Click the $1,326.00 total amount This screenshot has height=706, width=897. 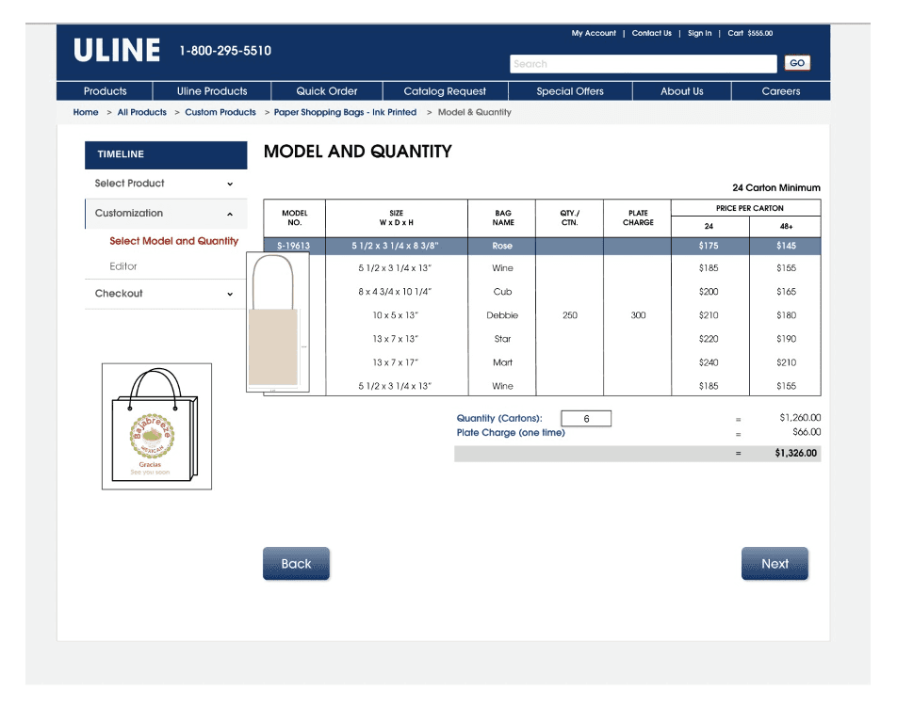point(796,454)
